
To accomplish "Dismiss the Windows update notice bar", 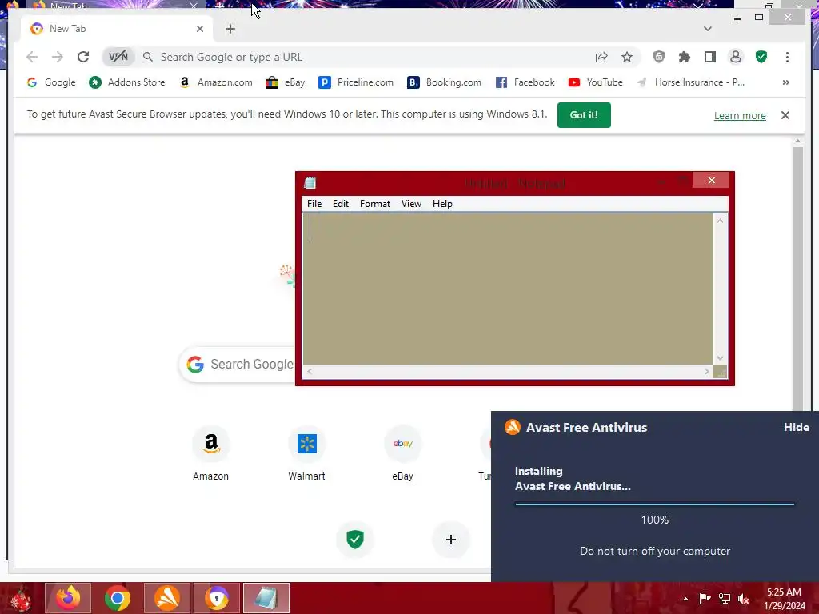I will tap(785, 115).
